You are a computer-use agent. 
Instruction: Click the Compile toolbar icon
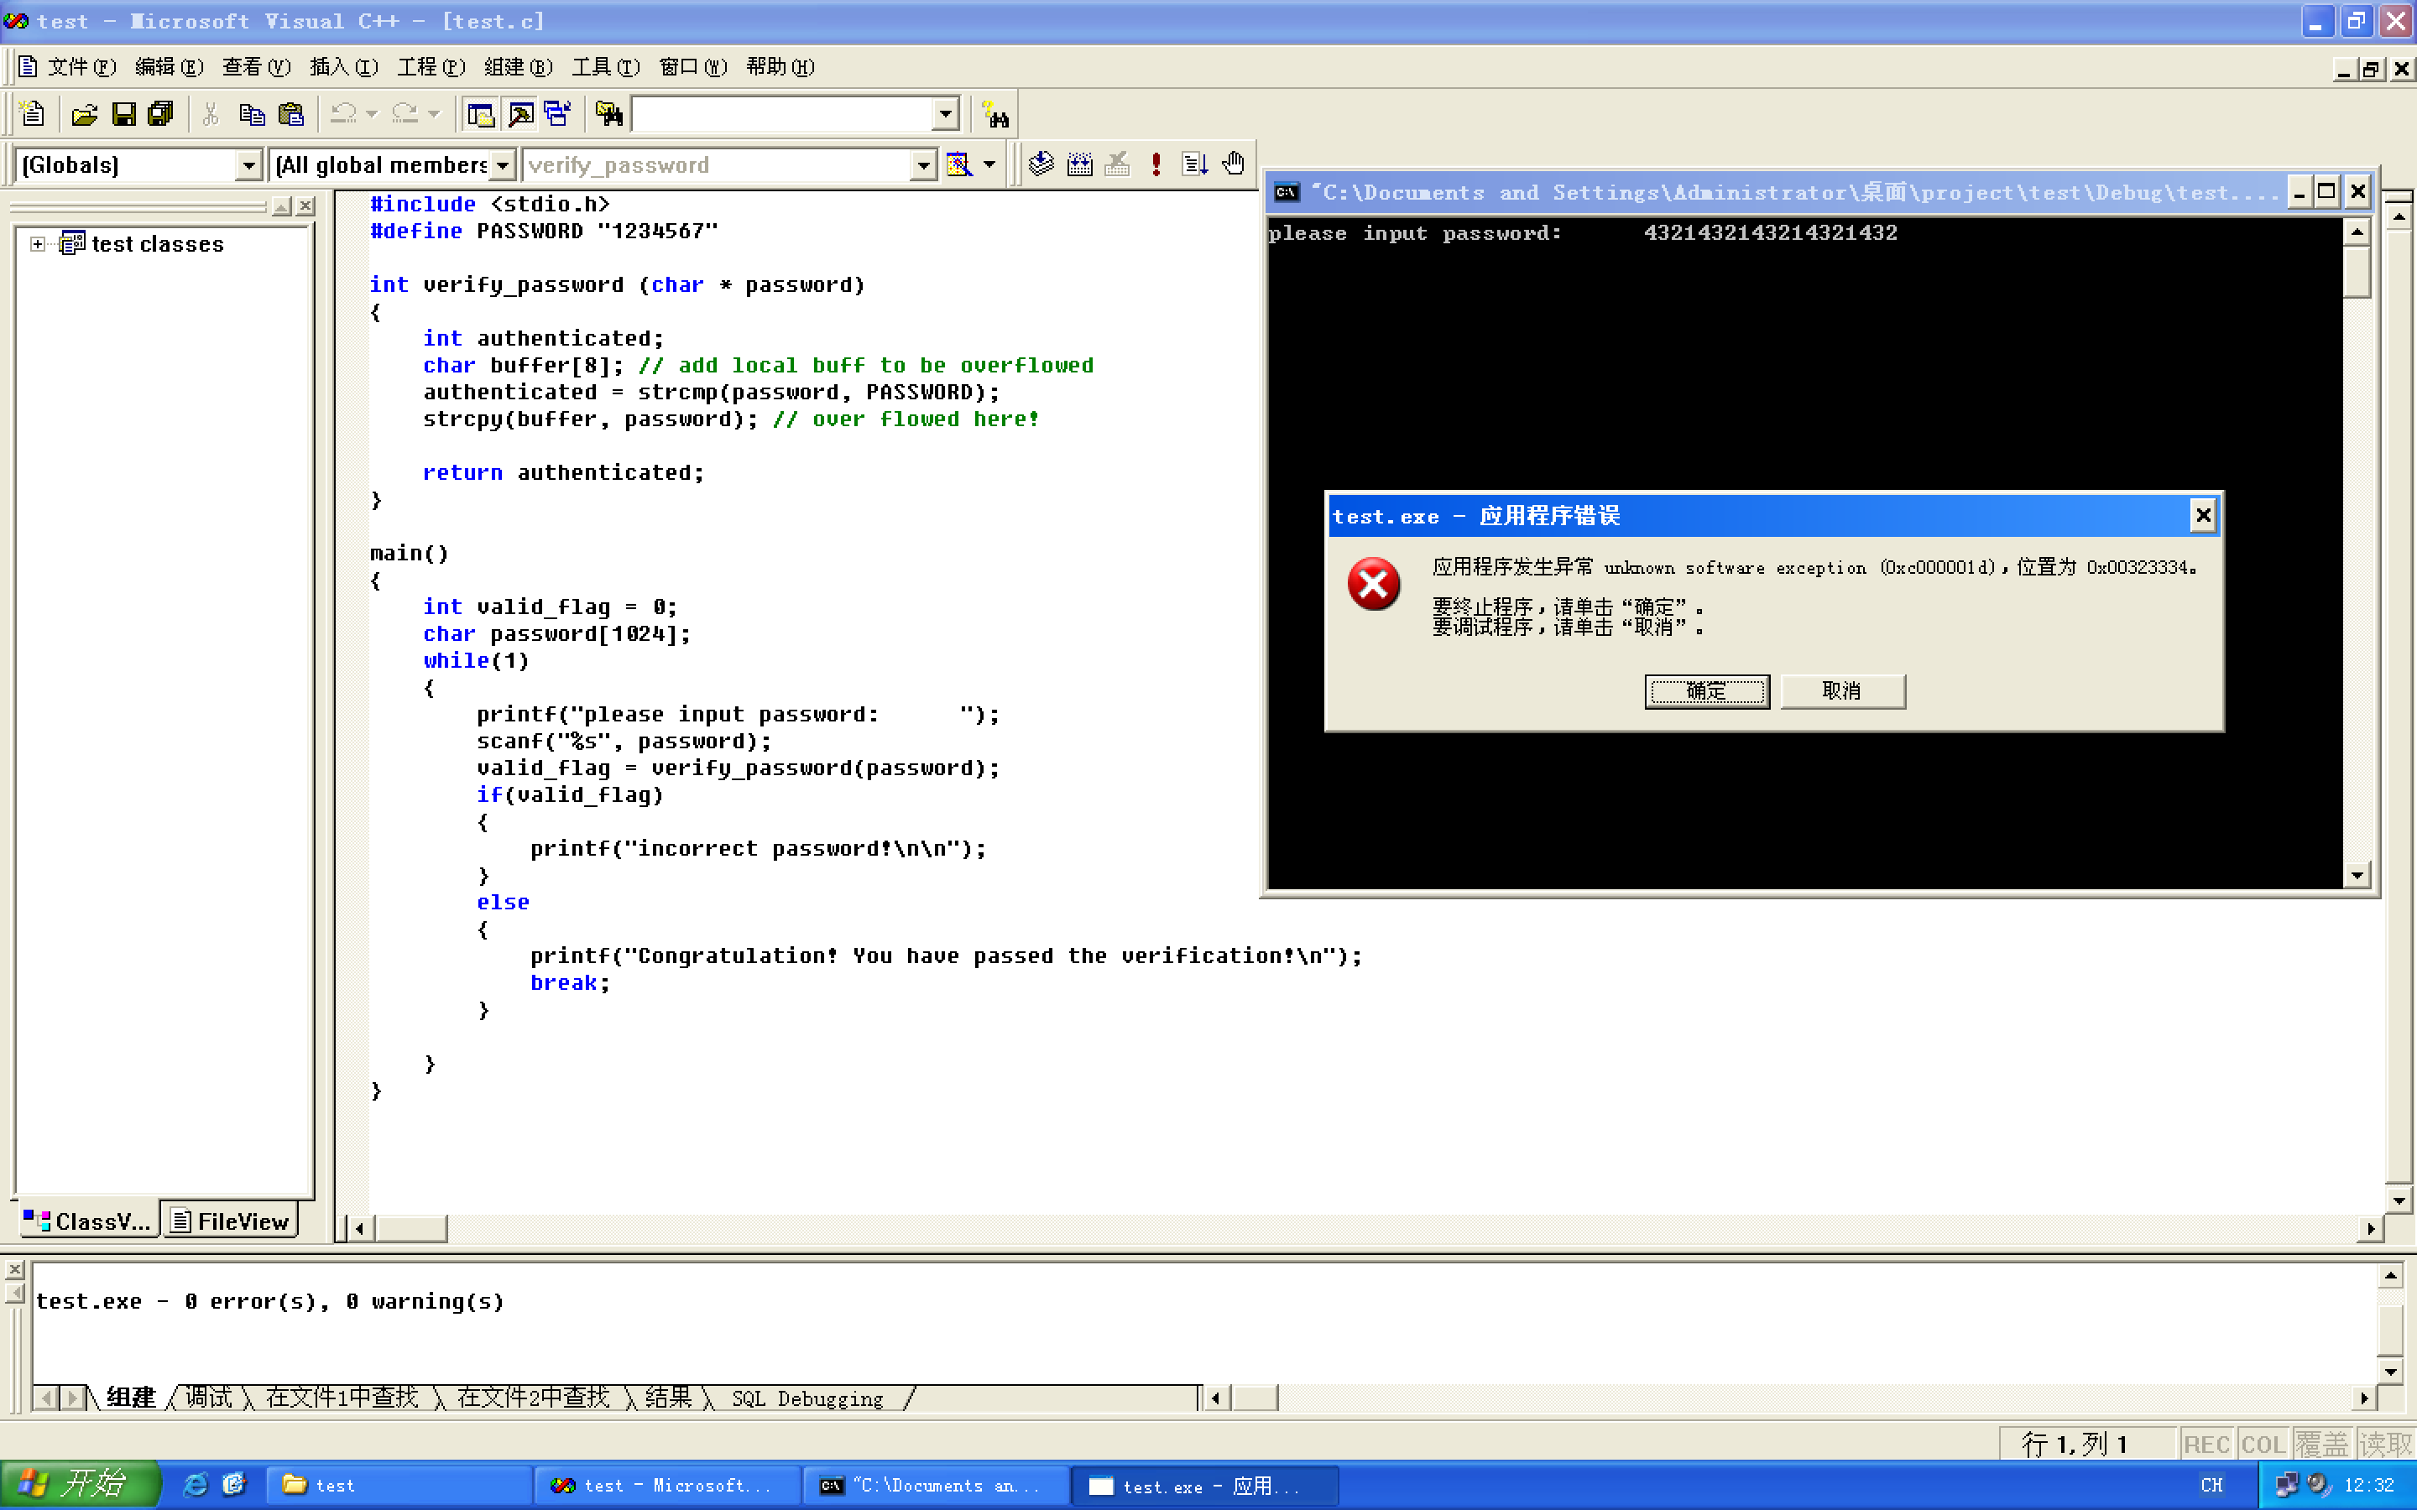(1041, 164)
